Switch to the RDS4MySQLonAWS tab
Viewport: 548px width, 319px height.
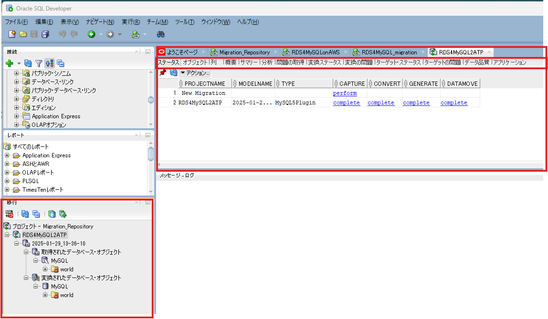pos(315,52)
